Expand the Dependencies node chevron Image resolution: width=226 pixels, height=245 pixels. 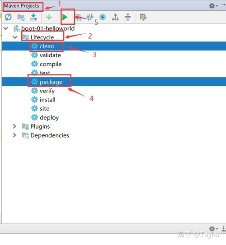[x=14, y=135]
